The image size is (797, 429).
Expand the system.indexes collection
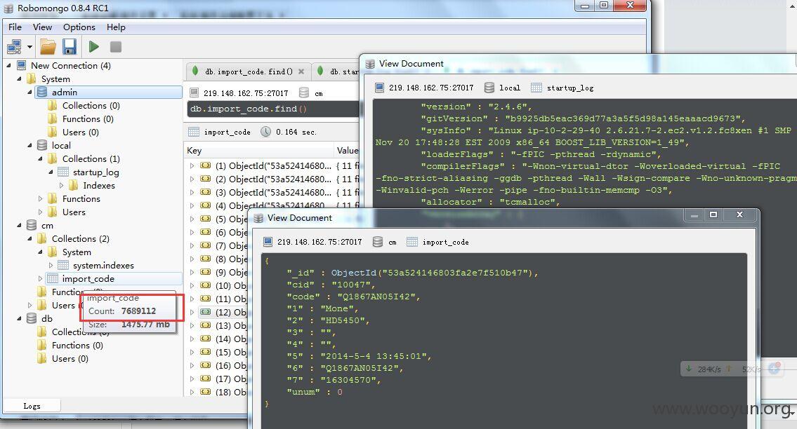[x=51, y=266]
